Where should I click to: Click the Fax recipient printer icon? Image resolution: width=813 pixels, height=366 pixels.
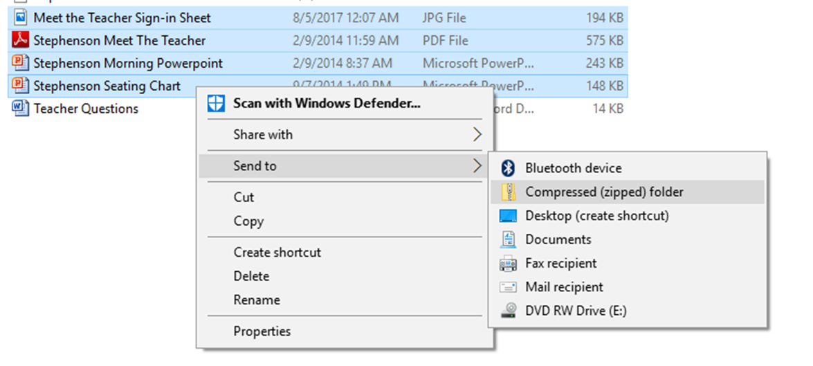[508, 264]
